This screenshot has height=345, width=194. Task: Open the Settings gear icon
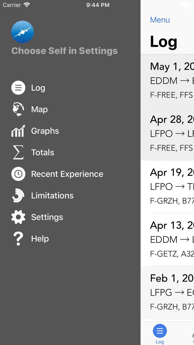18,217
